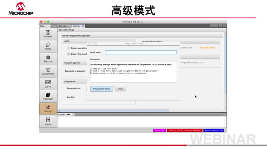Click the Environment globe icon

point(48,71)
